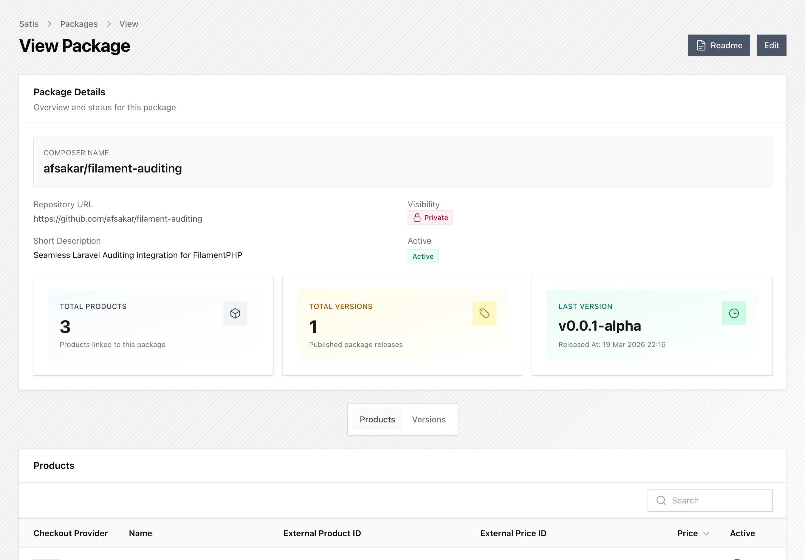805x560 pixels.
Task: Click the Edit button
Action: [771, 46]
